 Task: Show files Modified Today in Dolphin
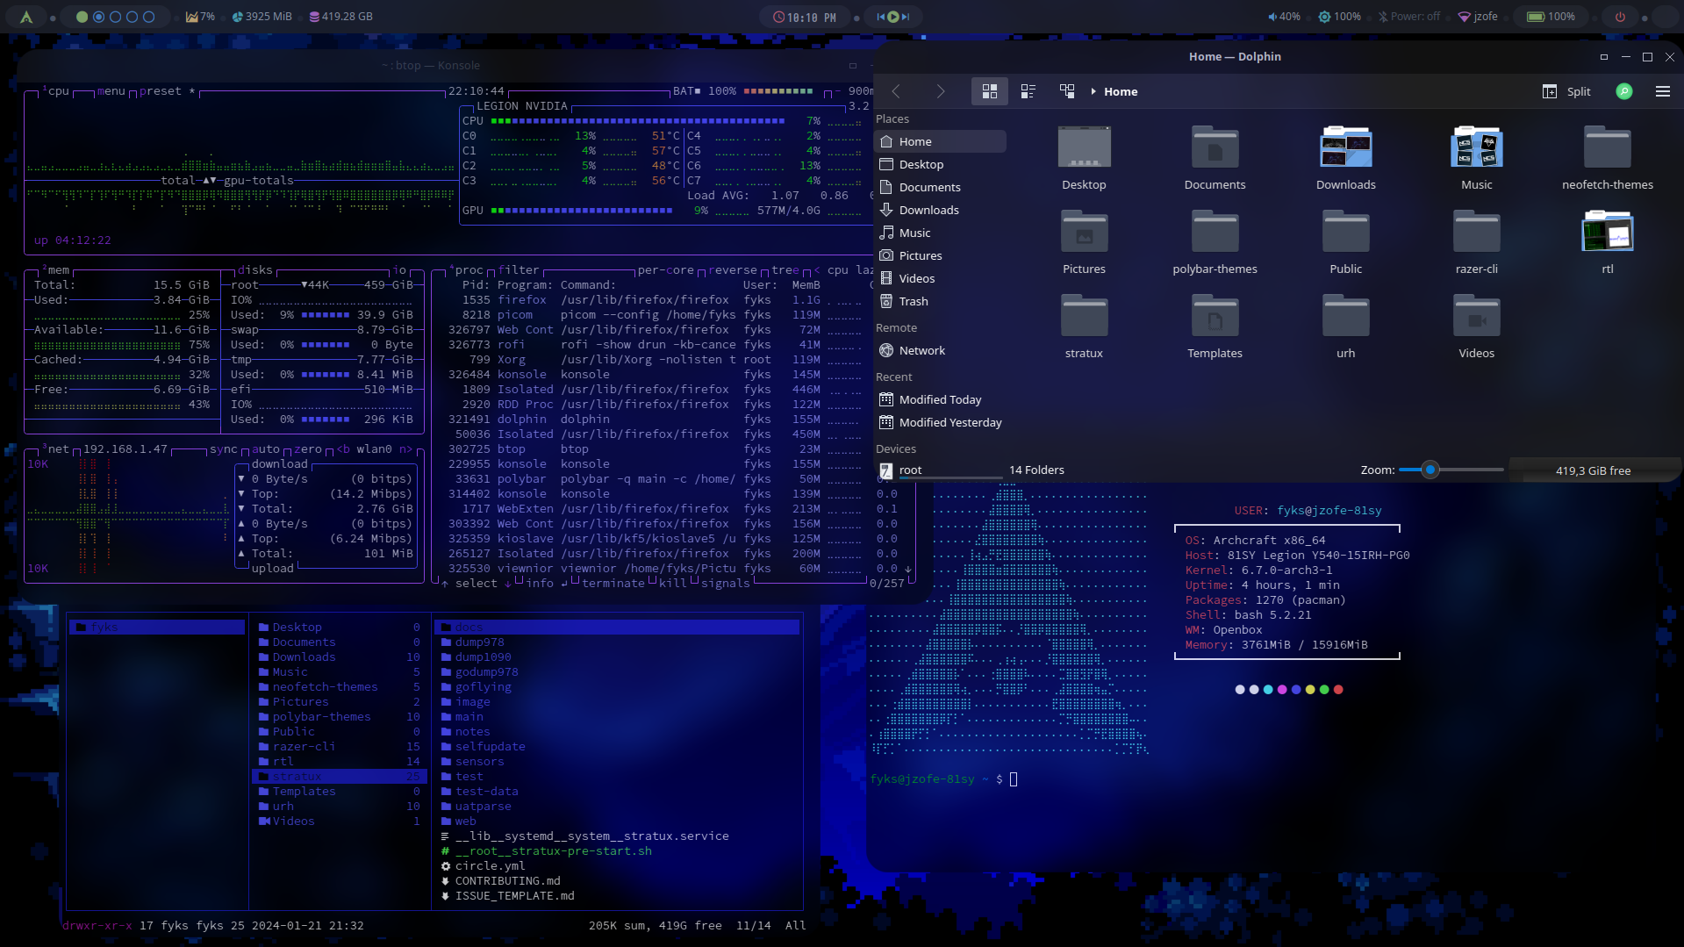point(940,399)
